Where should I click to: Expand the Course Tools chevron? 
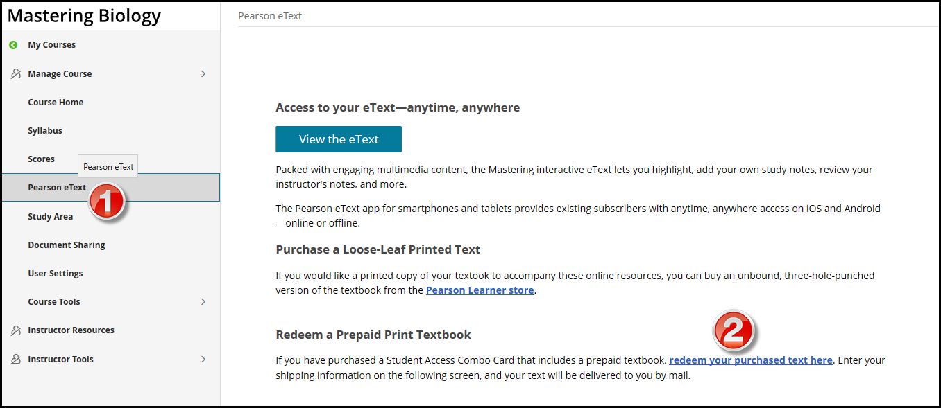[x=203, y=301]
